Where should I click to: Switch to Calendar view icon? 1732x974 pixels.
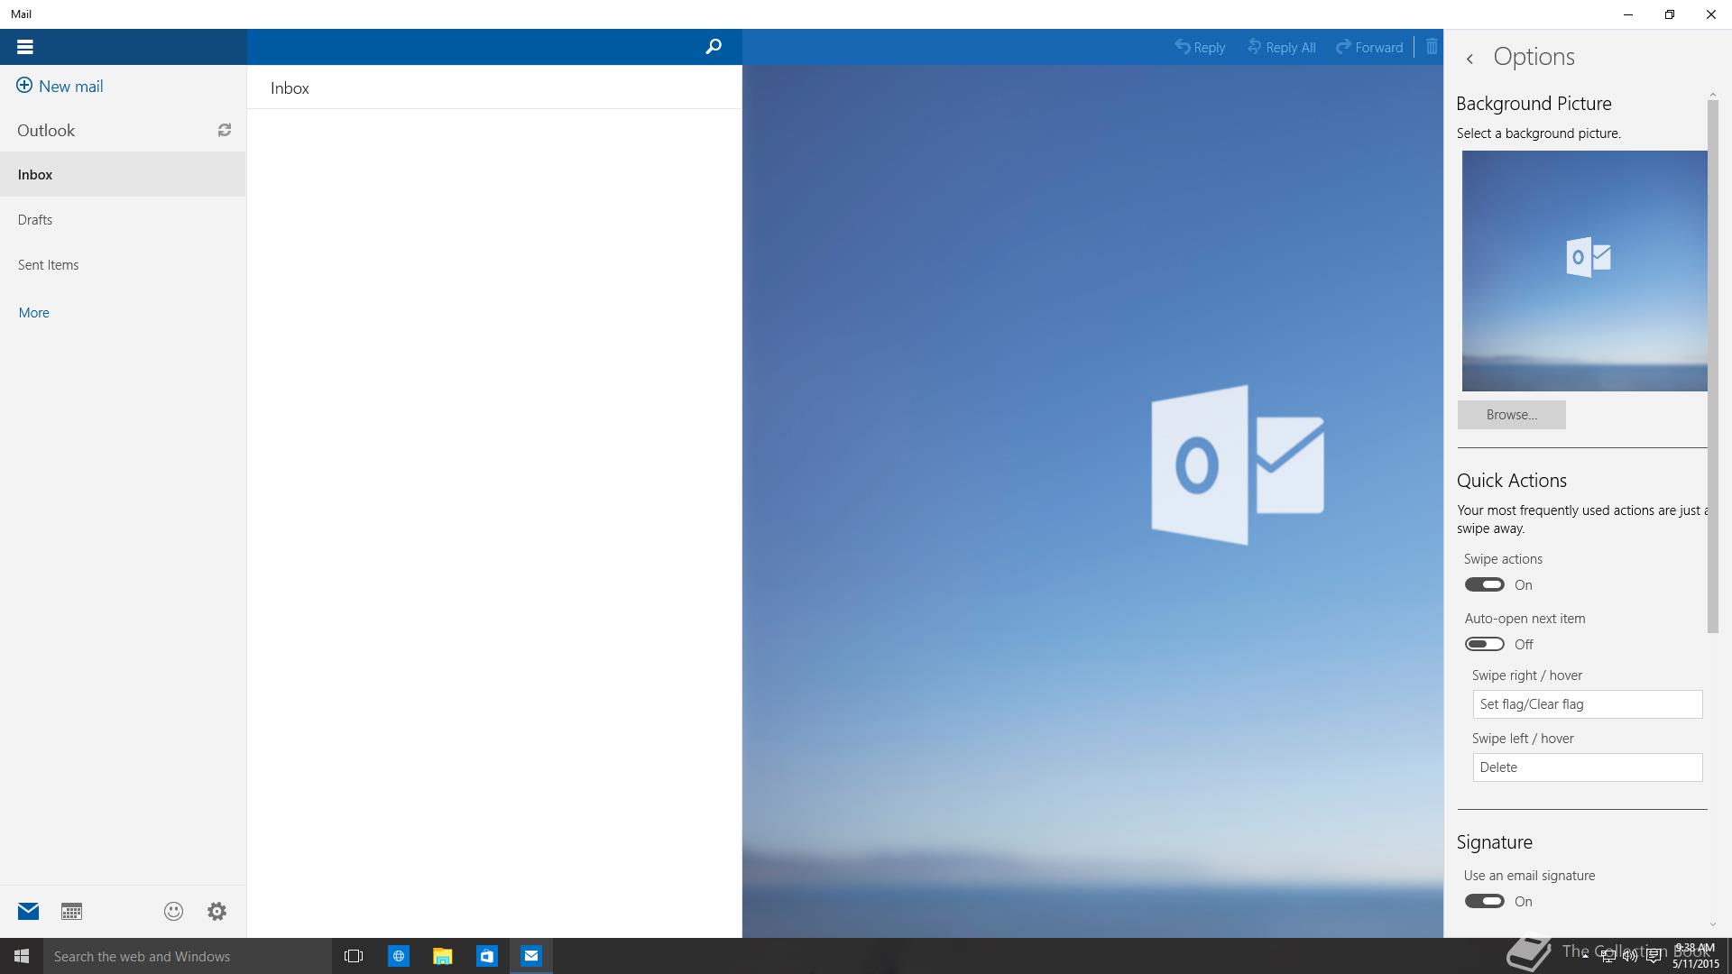(71, 912)
